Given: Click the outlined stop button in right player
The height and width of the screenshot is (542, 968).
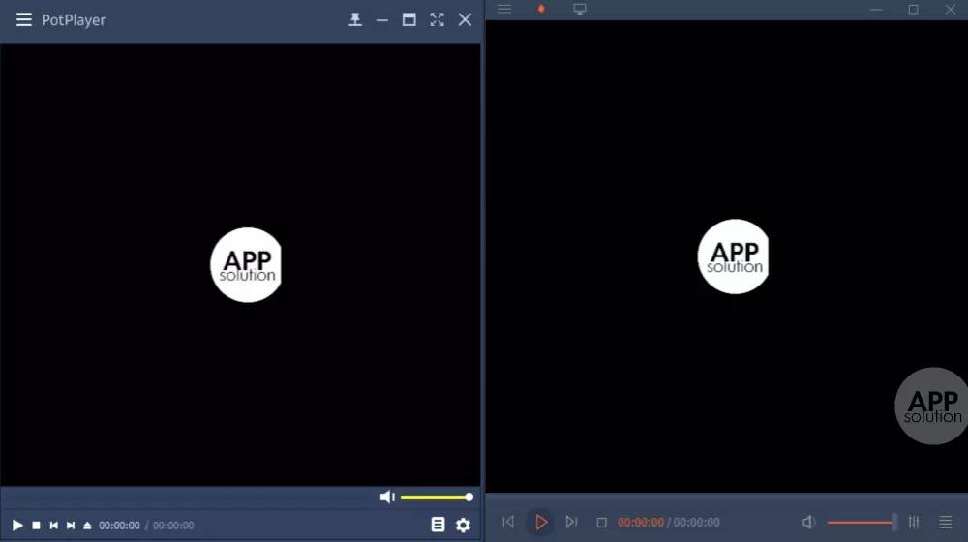Looking at the screenshot, I should pos(601,523).
